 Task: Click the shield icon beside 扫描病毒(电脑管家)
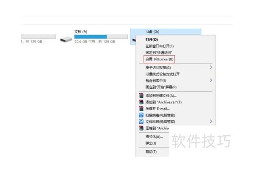141,115
